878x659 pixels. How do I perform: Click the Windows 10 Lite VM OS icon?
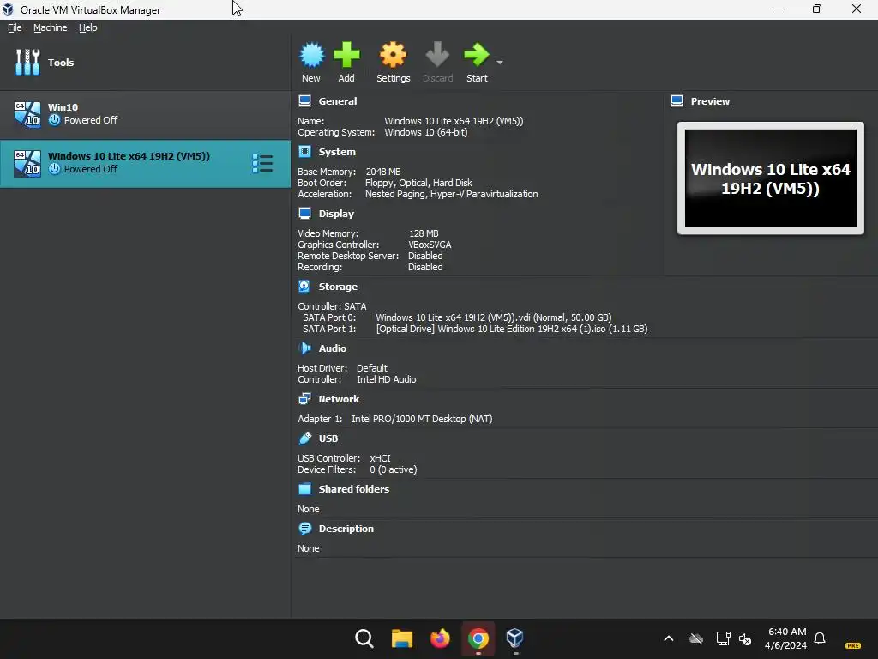(x=27, y=163)
